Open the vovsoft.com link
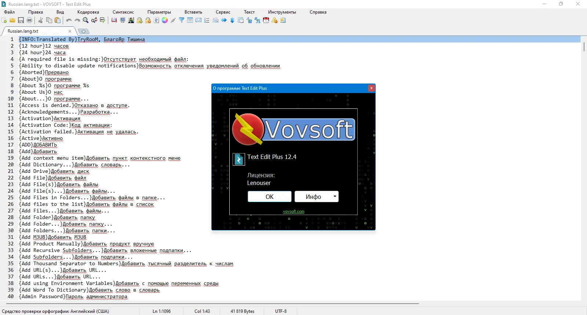 [293, 212]
